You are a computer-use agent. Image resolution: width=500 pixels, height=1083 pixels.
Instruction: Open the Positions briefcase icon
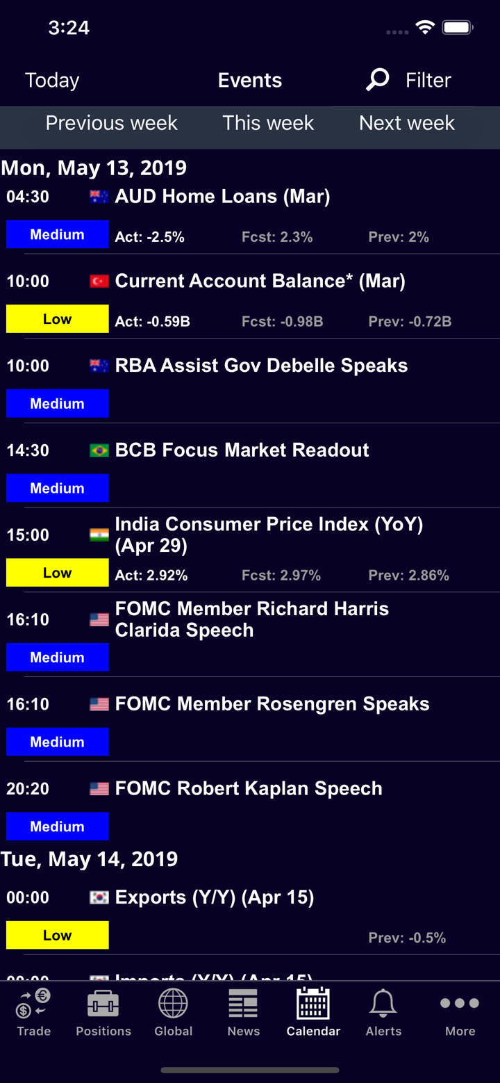[103, 1004]
